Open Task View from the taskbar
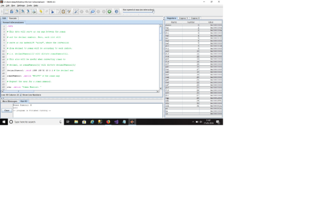The image size is (310, 206). point(68,122)
